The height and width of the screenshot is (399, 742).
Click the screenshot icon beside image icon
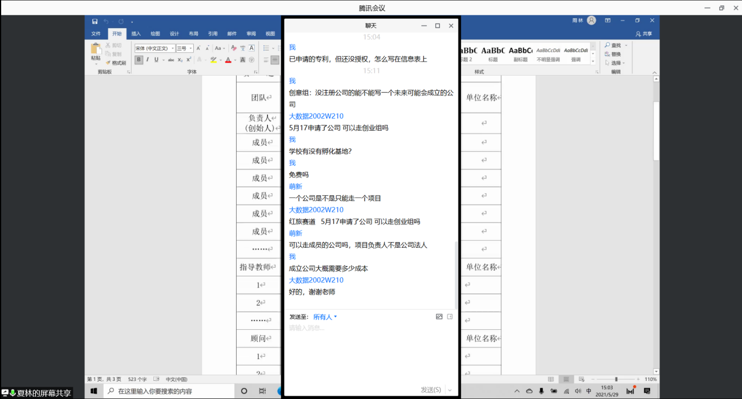pos(450,316)
